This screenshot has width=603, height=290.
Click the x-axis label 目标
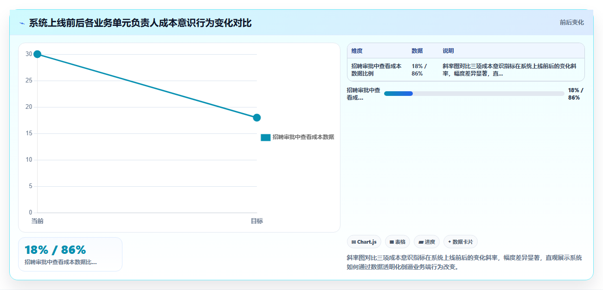(257, 221)
